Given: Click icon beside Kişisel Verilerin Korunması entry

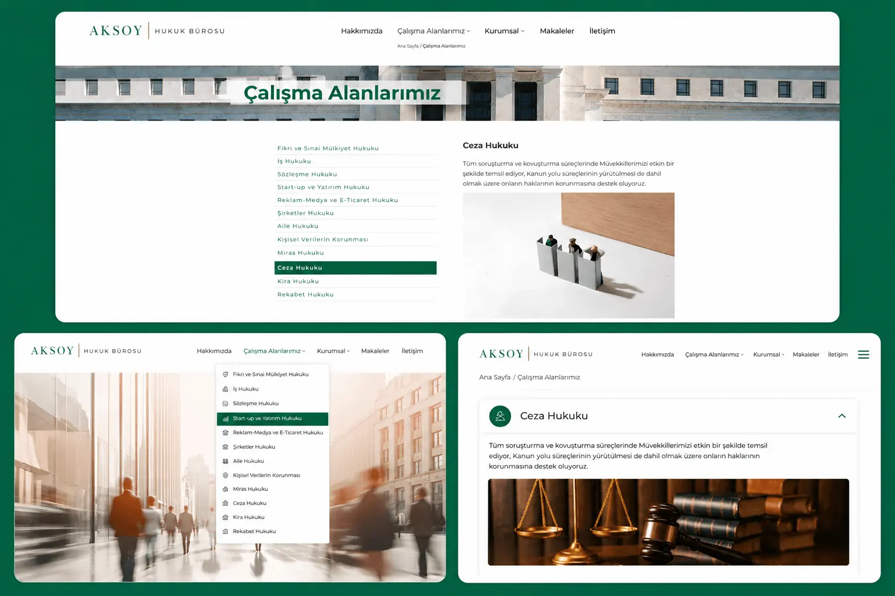Looking at the screenshot, I should pos(225,476).
